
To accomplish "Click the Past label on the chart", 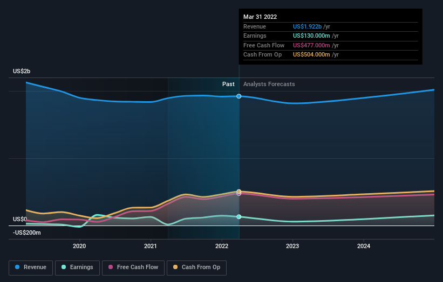I will point(228,84).
